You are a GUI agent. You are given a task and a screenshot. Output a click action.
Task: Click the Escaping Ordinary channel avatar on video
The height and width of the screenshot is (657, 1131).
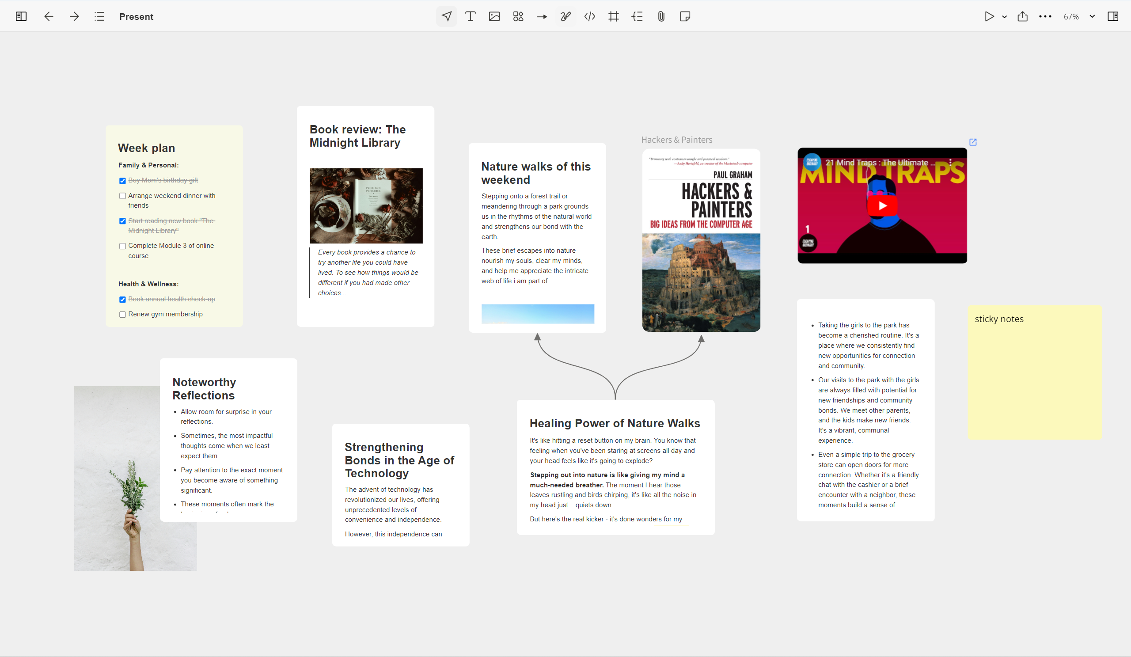[812, 163]
